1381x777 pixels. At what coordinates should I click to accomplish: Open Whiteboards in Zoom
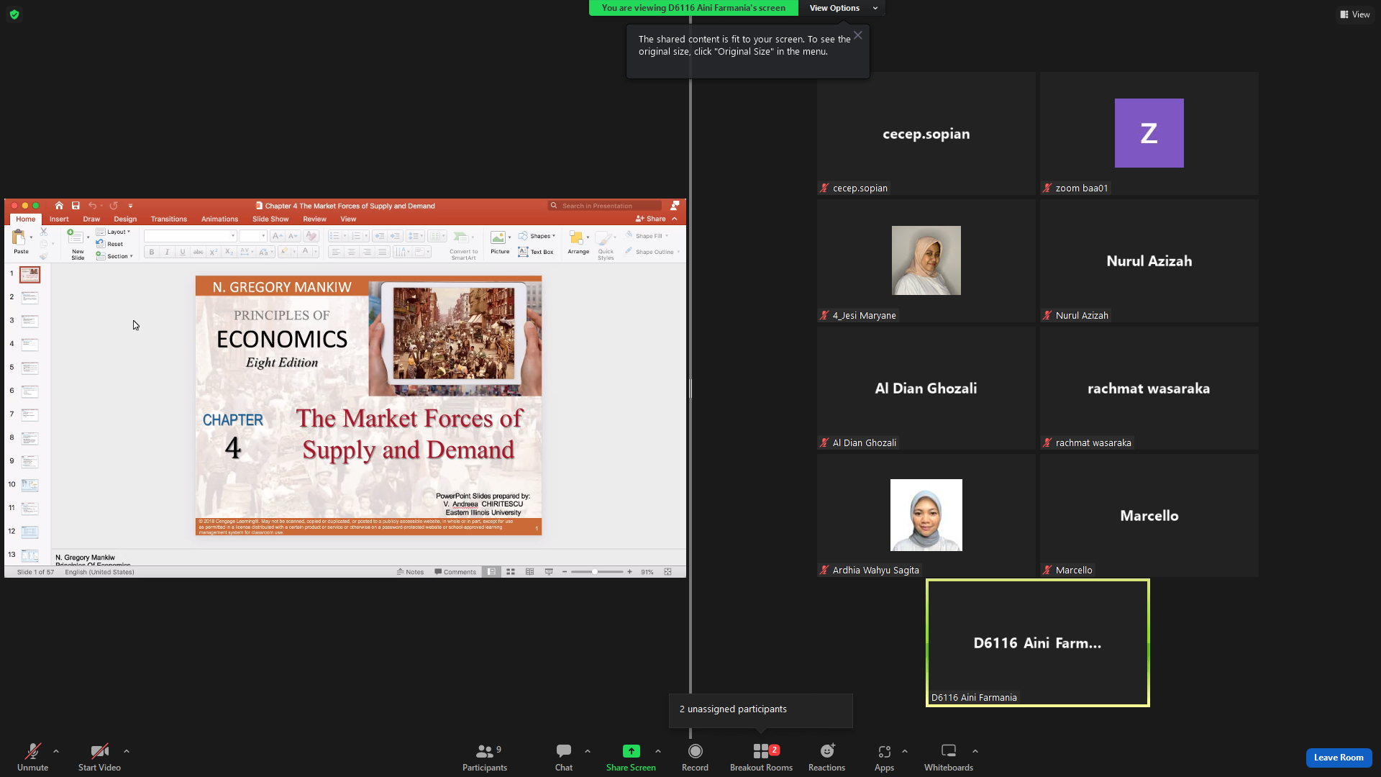[x=949, y=757]
